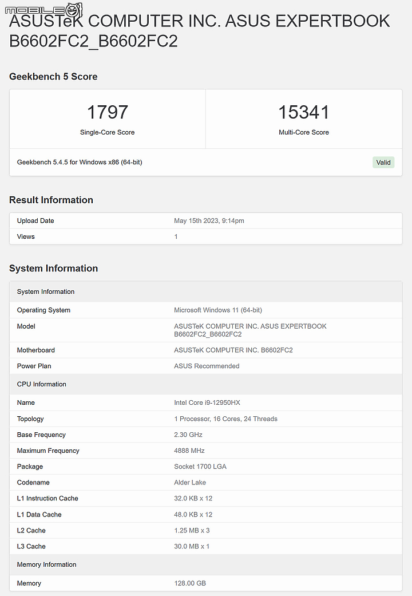
Task: Select the Intel Core i9-12950HX value
Action: (207, 403)
